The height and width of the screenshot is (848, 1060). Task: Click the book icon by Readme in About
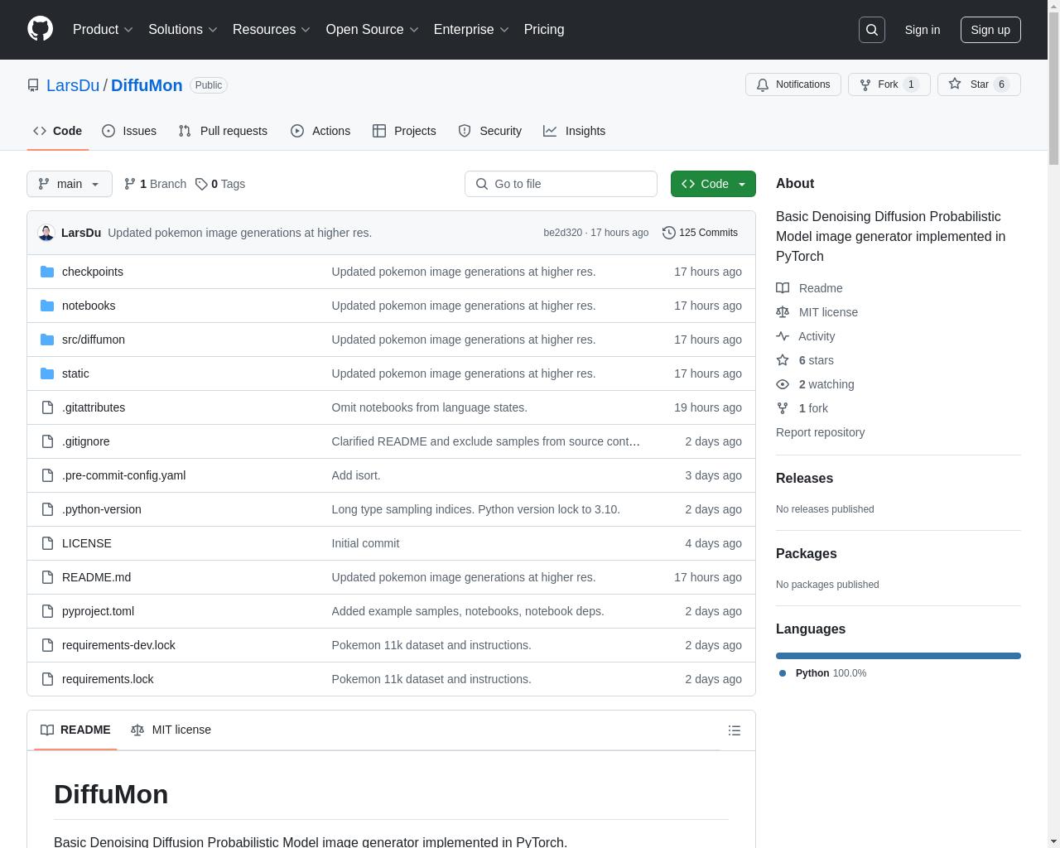783,288
